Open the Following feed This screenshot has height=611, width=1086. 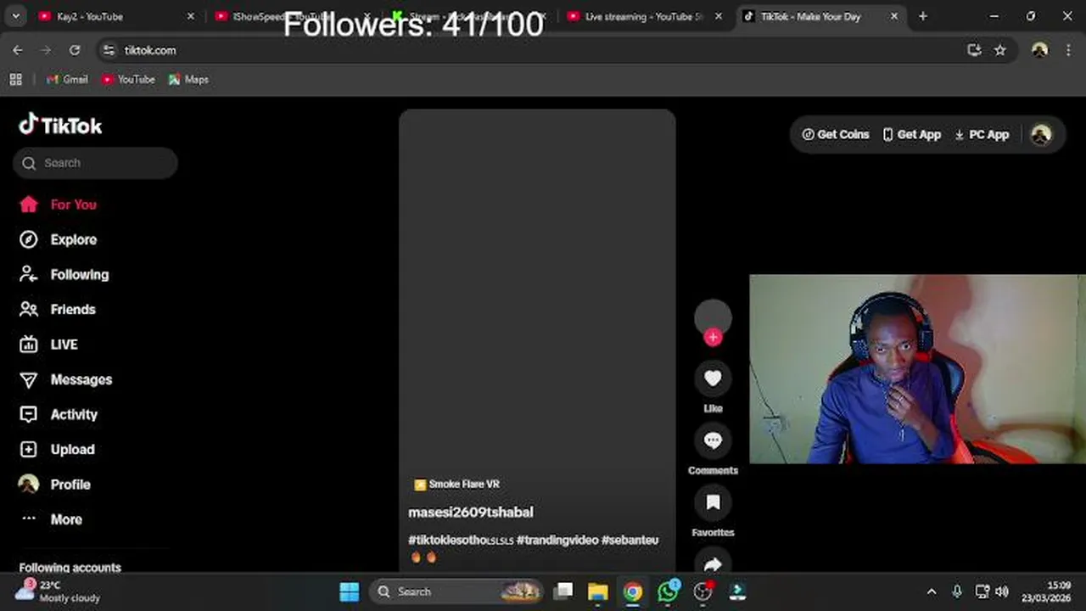[64, 274]
